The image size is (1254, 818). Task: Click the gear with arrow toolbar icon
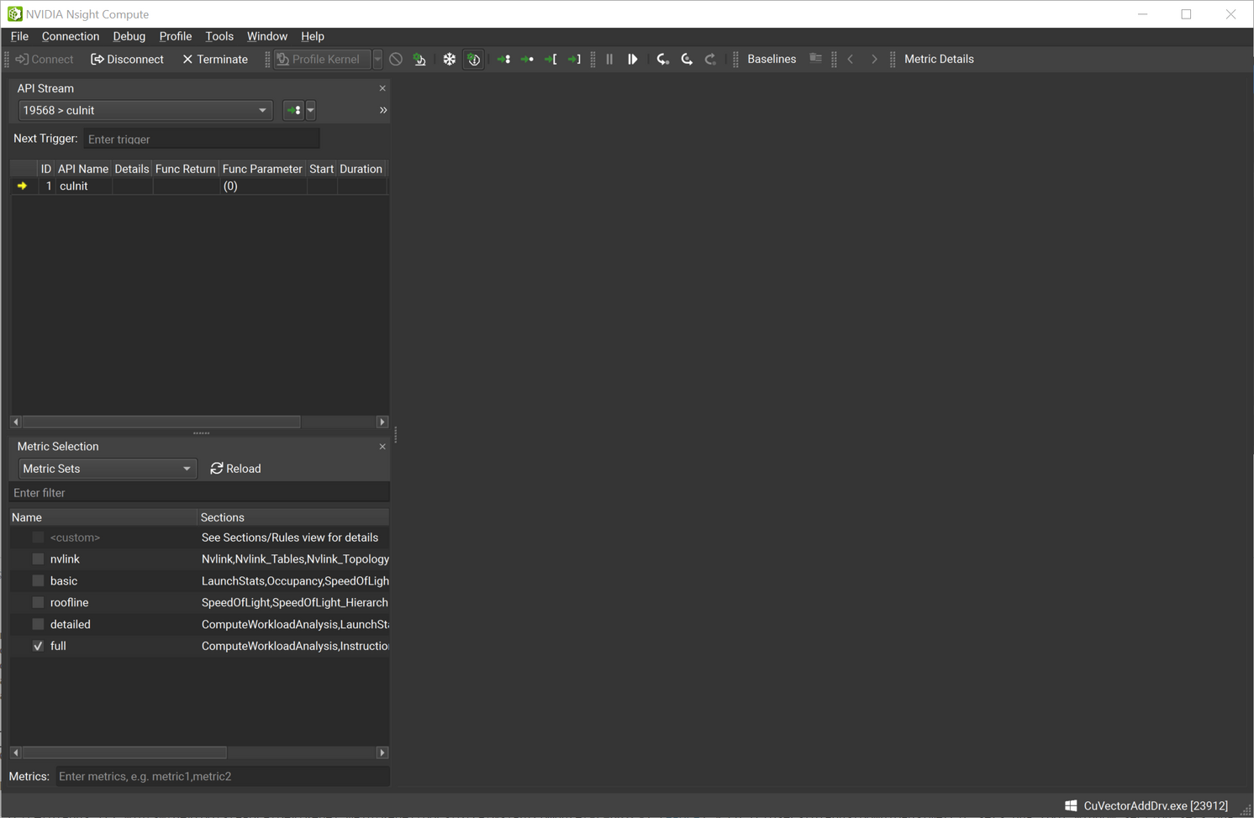click(419, 59)
